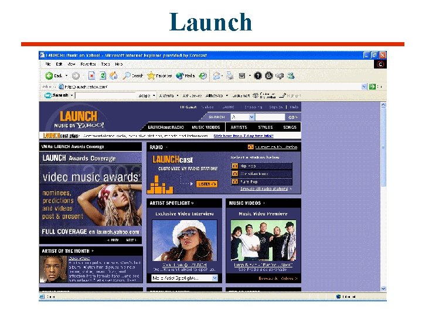Open the History icon
The width and height of the screenshot is (422, 316).
pos(203,75)
